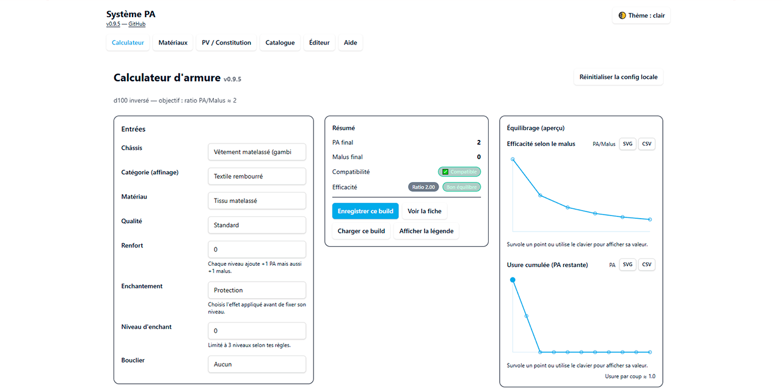Select first point of usure cumulée chart
Image resolution: width=782 pixels, height=391 pixels.
pyautogui.click(x=513, y=280)
